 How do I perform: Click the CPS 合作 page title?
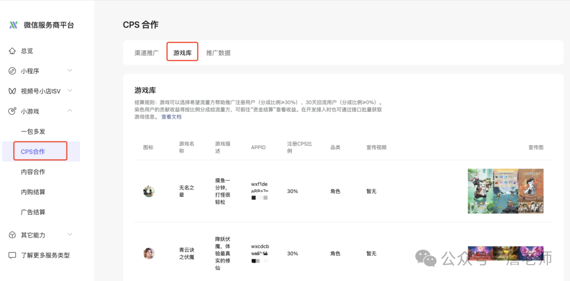pyautogui.click(x=141, y=25)
